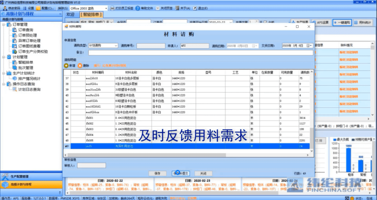The width and height of the screenshot is (377, 200).
Task: Open the 换肤(S) menu item
Action: [x=63, y=8]
